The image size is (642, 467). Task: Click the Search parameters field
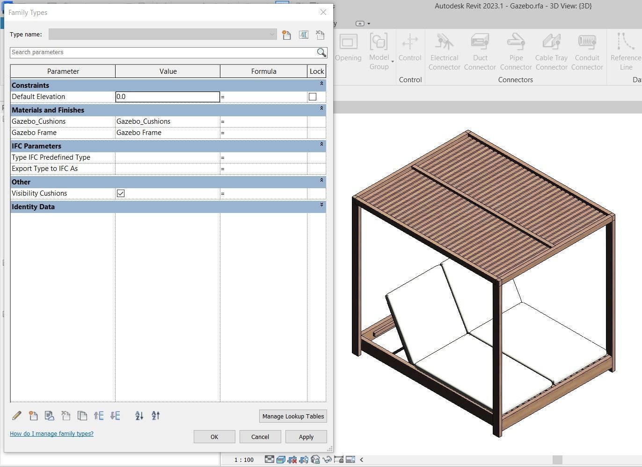click(163, 52)
